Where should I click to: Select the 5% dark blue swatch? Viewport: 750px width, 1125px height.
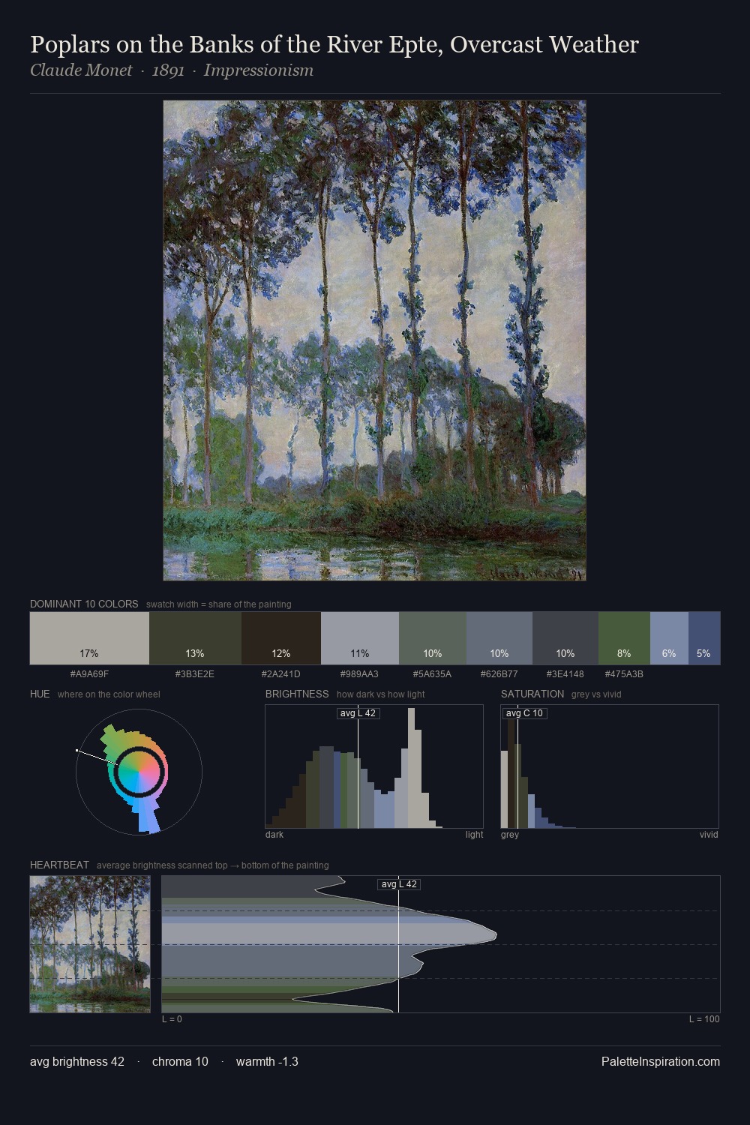click(x=704, y=638)
